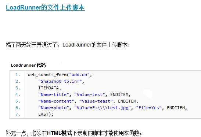Click ENDITEM at end of line 6
The image size is (201, 137).
(176, 108)
